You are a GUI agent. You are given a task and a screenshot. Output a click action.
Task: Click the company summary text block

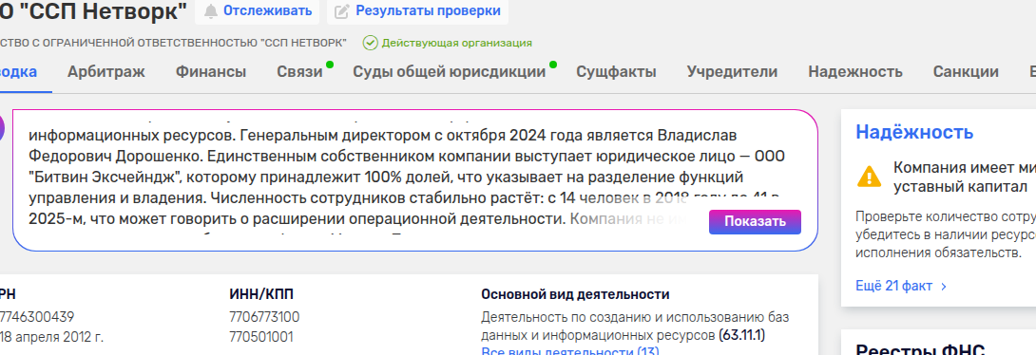click(x=415, y=180)
